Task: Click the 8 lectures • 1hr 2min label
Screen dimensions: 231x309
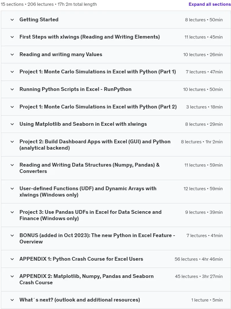Action: coord(202,142)
